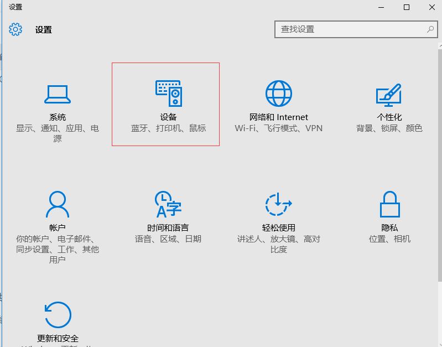442x347 pixels.
Task: Open the 隐私 padlock icon
Action: click(390, 204)
